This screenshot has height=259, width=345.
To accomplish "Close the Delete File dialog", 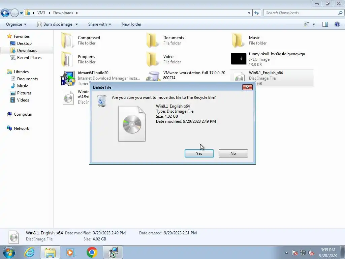I will tap(247, 87).
